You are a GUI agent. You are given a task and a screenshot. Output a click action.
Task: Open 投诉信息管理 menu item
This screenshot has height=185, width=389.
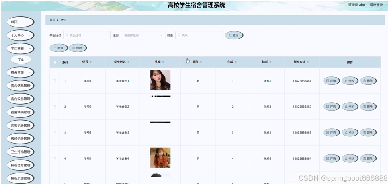pos(20,165)
